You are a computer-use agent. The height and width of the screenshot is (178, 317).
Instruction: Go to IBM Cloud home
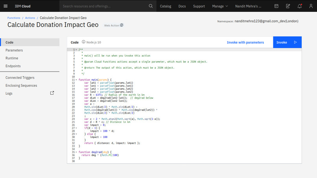tap(23, 6)
